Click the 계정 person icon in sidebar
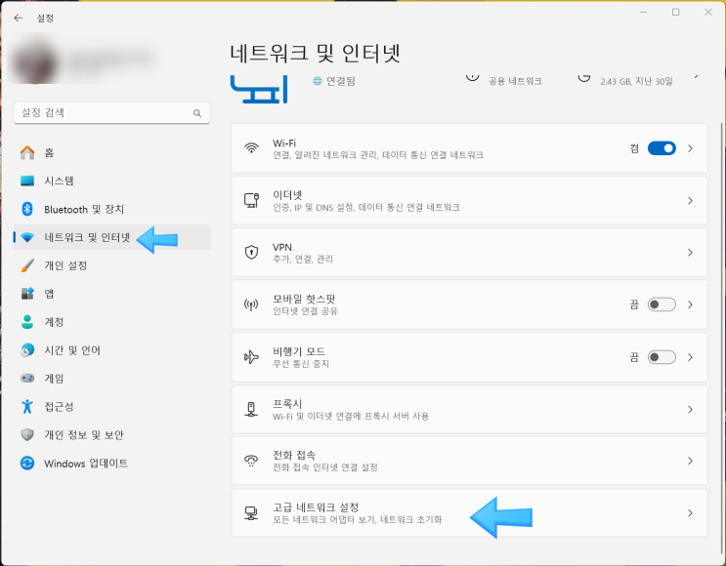 pos(27,322)
